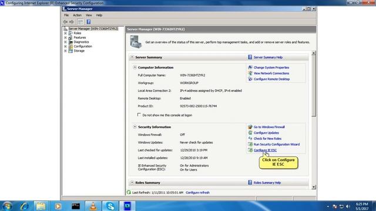Open the View menu
This screenshot has height=211, width=376.
pyautogui.click(x=89, y=15)
